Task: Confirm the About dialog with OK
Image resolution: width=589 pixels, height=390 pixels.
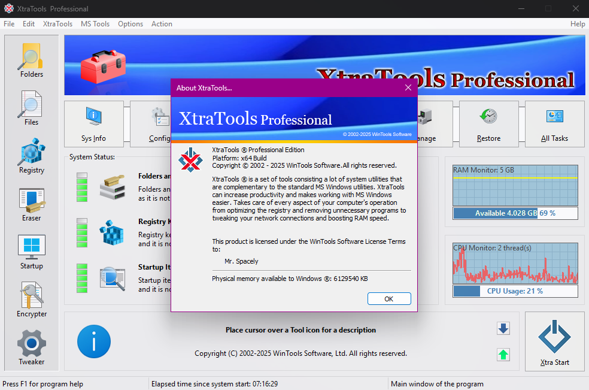Action: point(389,298)
